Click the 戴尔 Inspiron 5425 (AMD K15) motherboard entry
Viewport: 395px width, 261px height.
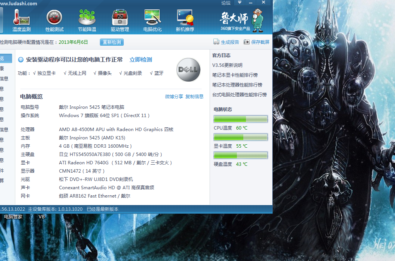click(92, 137)
